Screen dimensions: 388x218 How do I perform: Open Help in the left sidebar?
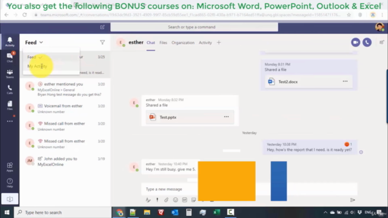coord(10,183)
